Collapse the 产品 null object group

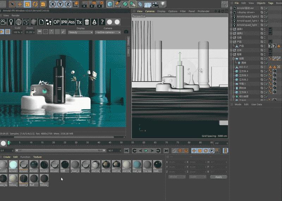tap(231, 42)
